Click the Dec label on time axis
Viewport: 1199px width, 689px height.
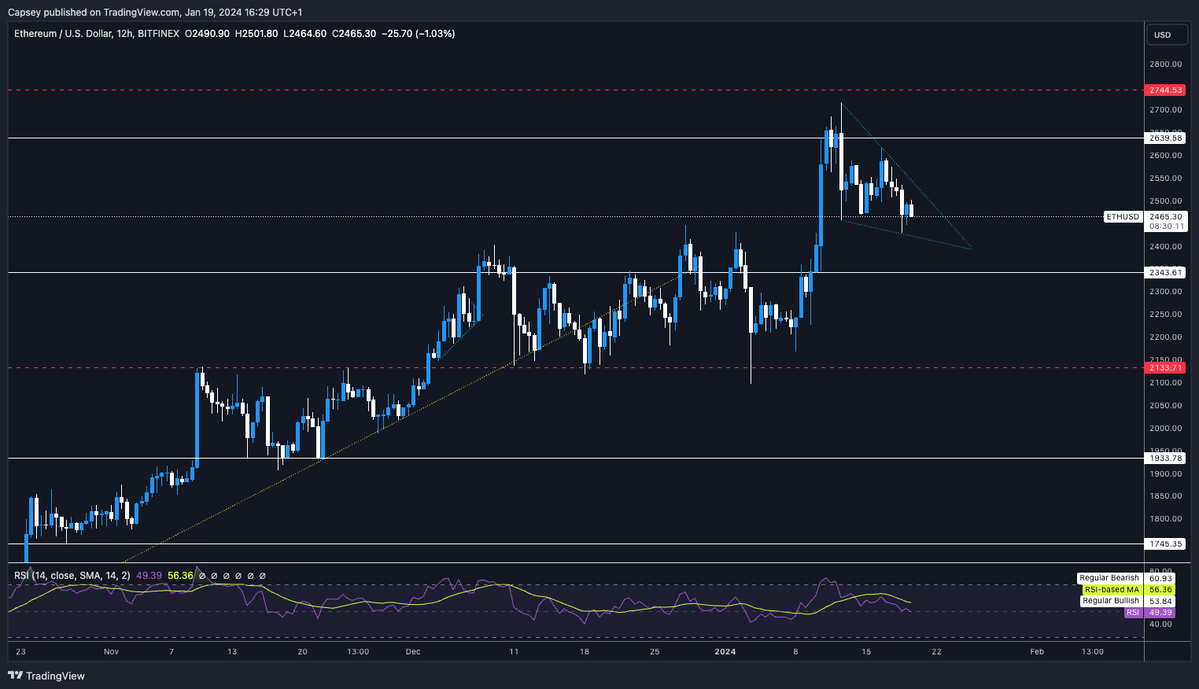coord(413,651)
